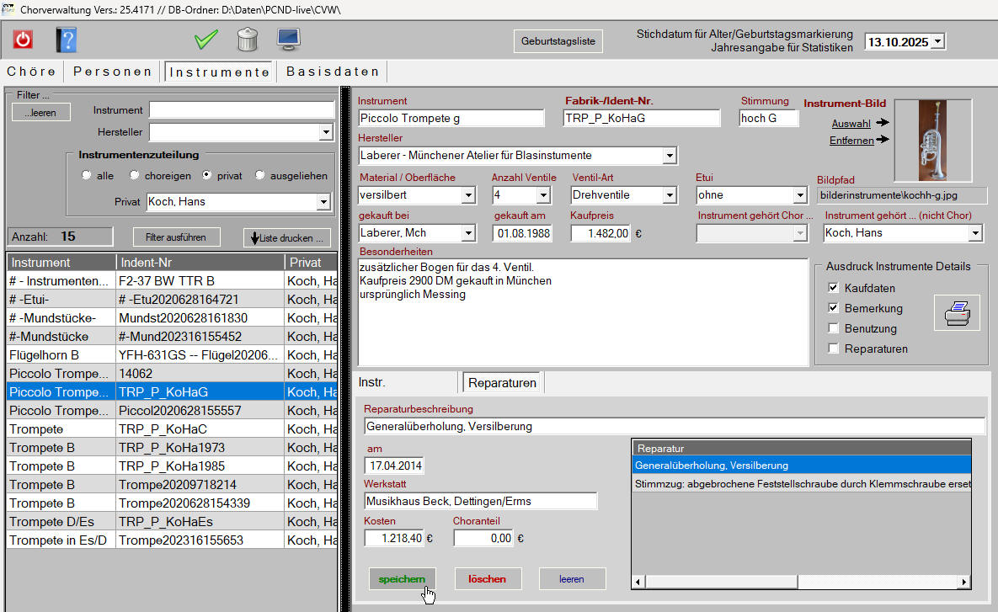Screen dimensions: 998x612
Task: Select the choreigen radio button
Action: tap(135, 176)
